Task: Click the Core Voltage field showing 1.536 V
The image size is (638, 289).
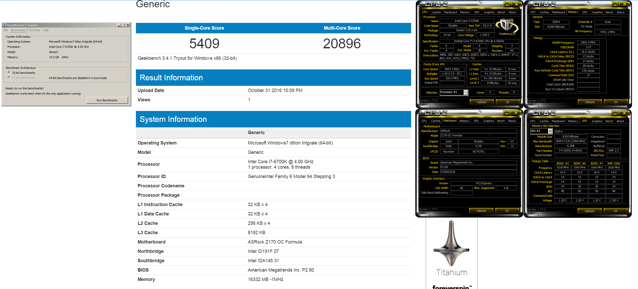Action: tap(485, 35)
